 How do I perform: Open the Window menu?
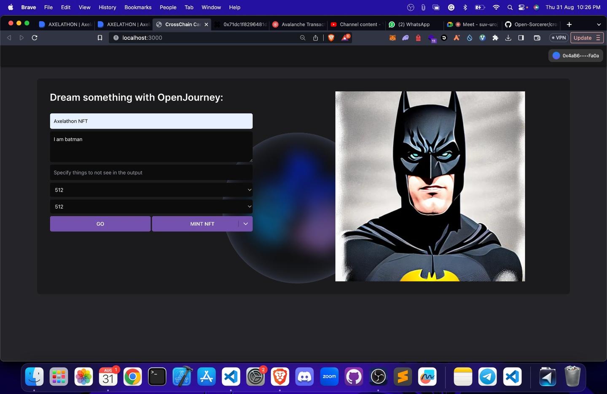pos(211,7)
